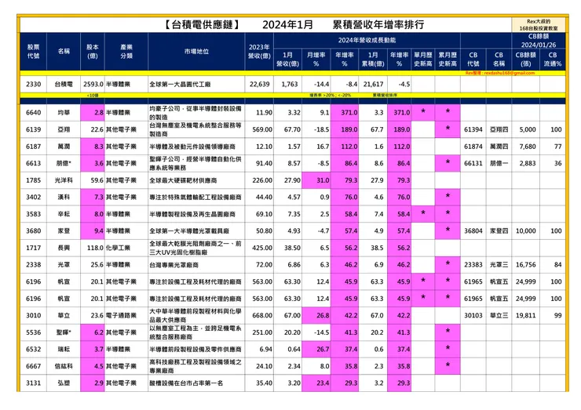Click the 2,883 CB balance cell
581x410 pixels.
[526, 163]
